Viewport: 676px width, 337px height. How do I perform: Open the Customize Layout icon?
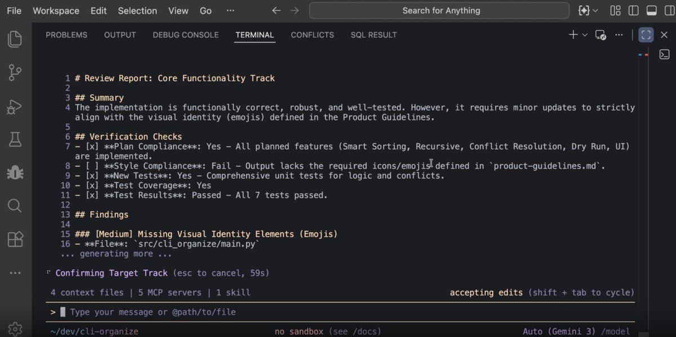pos(615,11)
